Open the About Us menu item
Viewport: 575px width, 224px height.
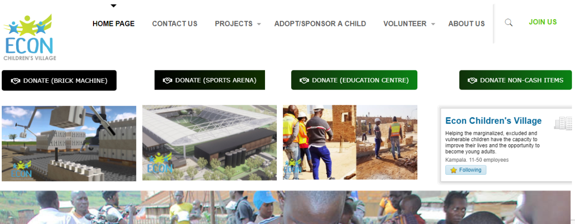point(466,24)
